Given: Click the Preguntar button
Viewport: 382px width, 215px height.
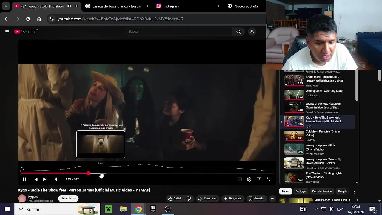Looking at the screenshot, I should pyautogui.click(x=232, y=199).
